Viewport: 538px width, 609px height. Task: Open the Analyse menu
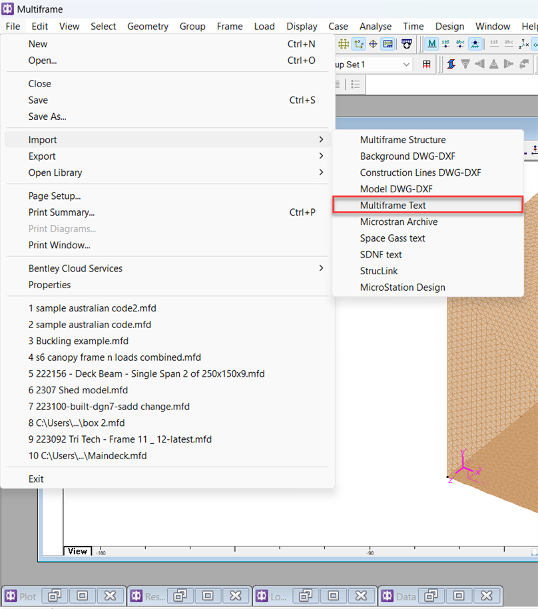click(375, 26)
